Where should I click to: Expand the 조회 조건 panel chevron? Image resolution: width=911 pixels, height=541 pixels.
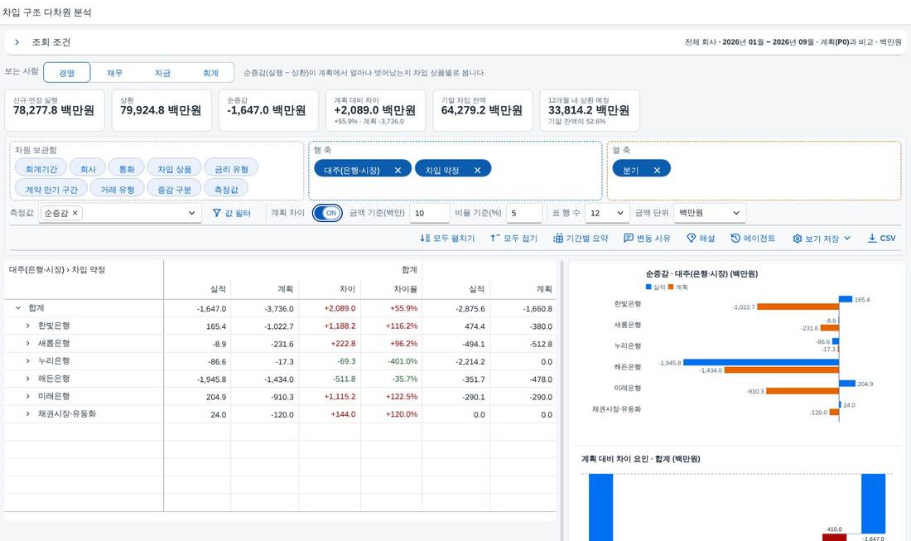point(17,42)
